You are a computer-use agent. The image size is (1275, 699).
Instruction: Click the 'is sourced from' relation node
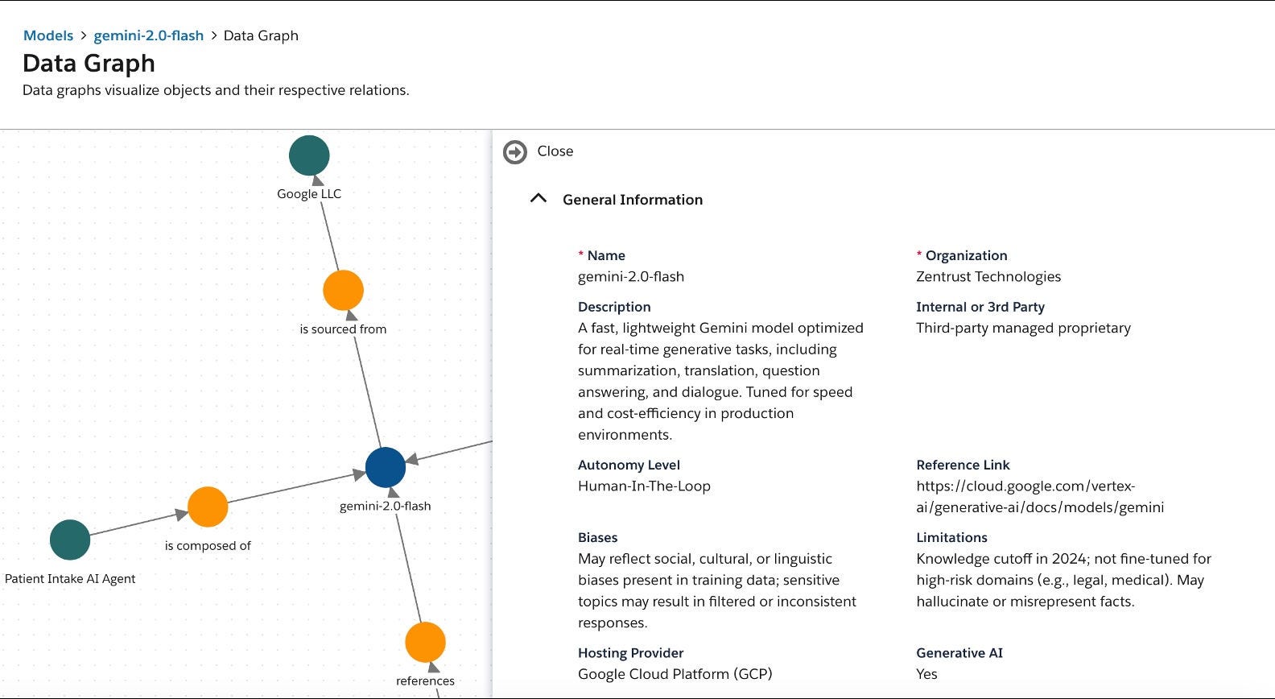coord(344,291)
